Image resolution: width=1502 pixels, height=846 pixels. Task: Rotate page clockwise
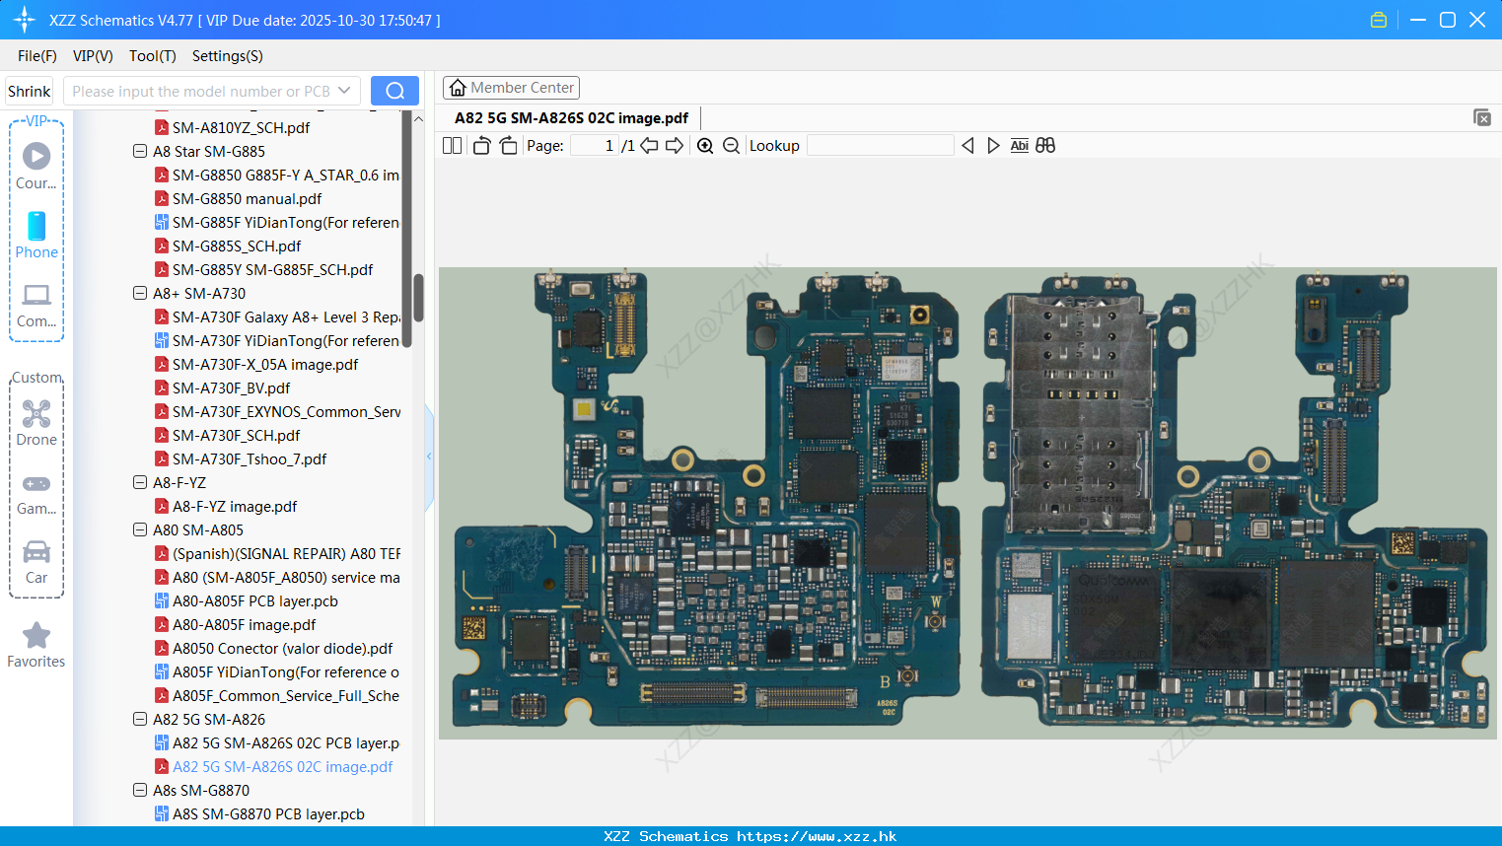pos(508,145)
